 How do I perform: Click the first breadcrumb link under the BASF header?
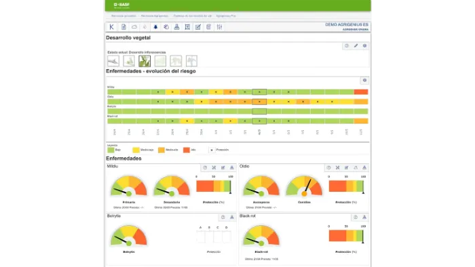123,16
